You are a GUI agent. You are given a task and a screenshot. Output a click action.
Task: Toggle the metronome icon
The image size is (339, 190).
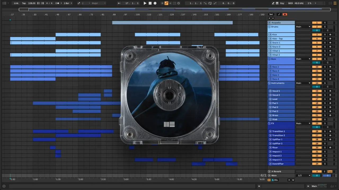point(57,3)
